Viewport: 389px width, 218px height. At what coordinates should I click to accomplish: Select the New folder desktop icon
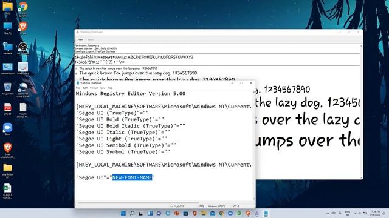coord(7,171)
